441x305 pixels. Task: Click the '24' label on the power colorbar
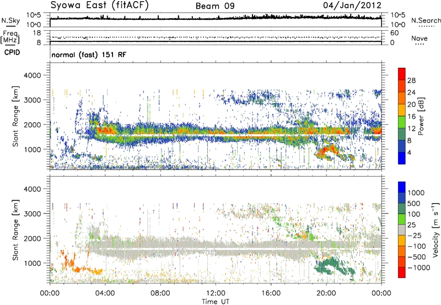click(411, 92)
